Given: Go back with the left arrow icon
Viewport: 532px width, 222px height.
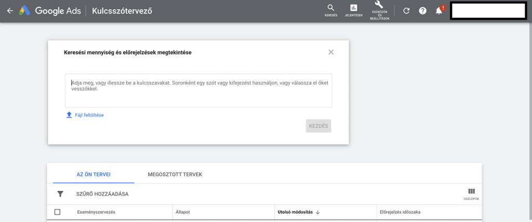Looking at the screenshot, I should pos(10,11).
